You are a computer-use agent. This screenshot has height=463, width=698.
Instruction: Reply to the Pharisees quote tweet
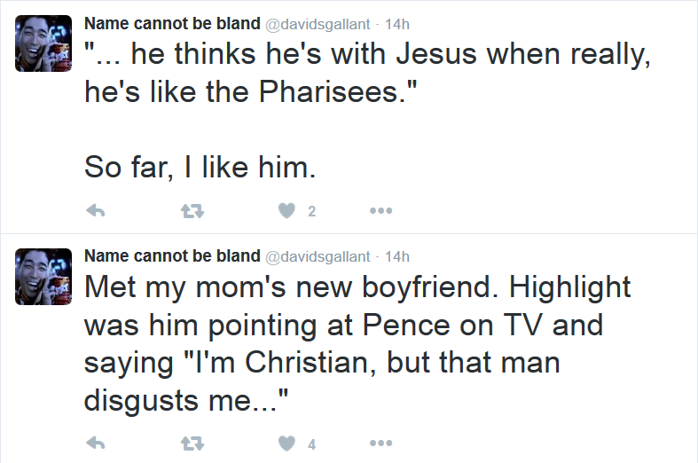95,210
